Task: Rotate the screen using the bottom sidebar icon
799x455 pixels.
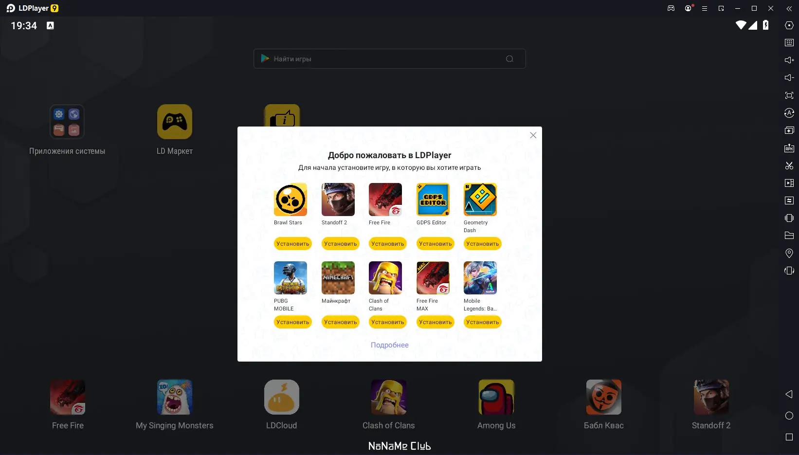Action: click(789, 271)
